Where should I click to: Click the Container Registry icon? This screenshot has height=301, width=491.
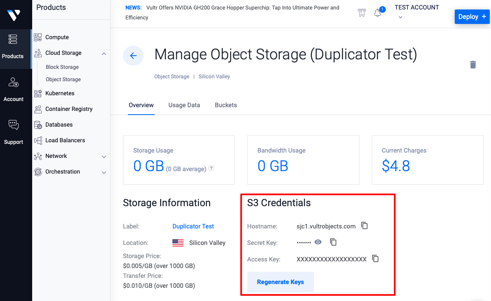point(38,109)
